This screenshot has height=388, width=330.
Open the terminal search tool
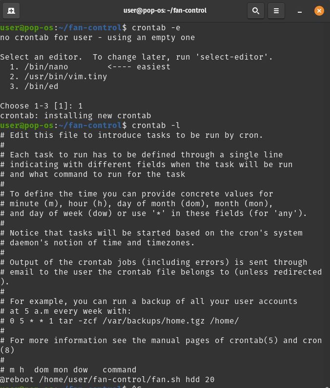click(x=256, y=11)
